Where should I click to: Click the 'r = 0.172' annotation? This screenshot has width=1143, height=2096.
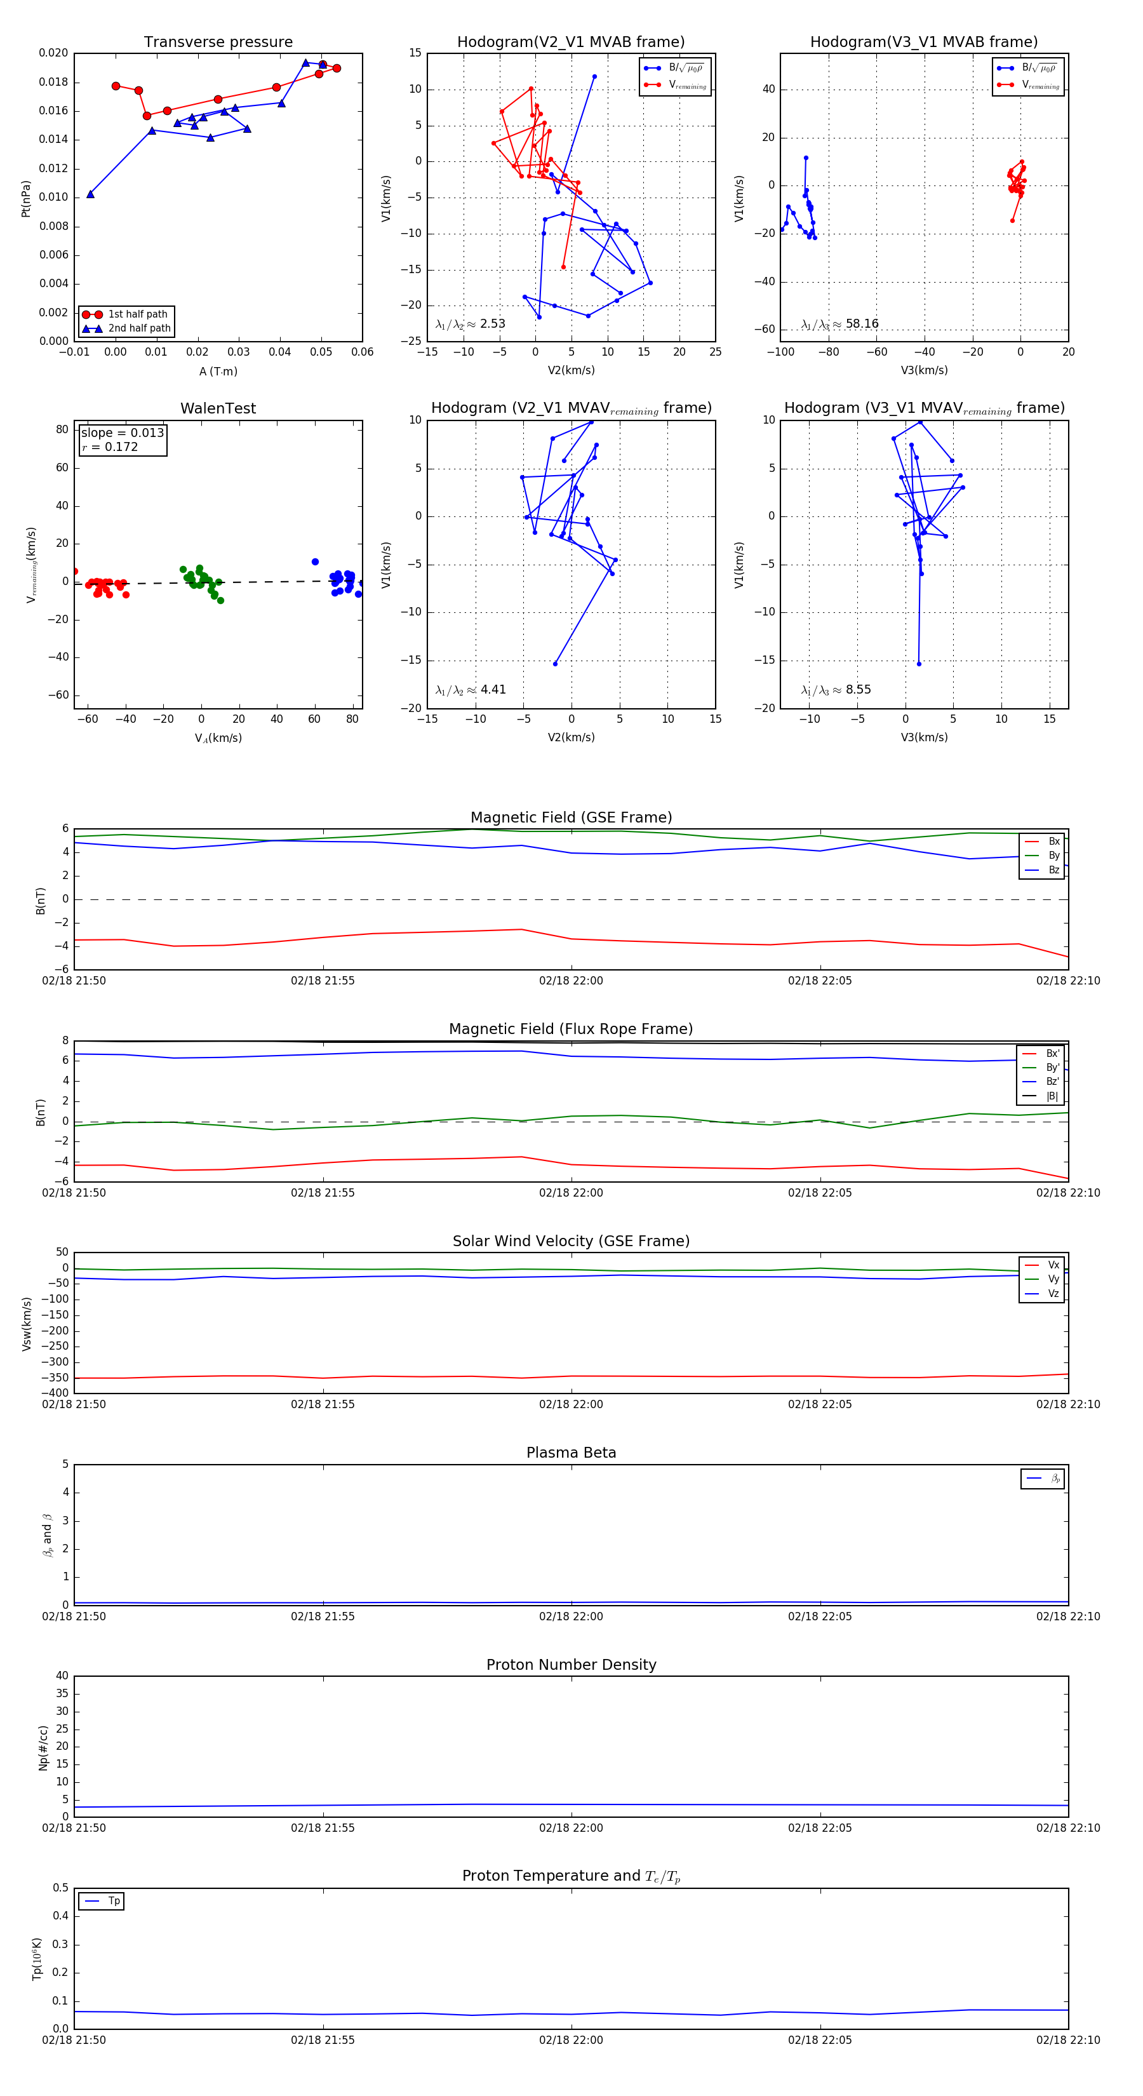click(x=110, y=447)
